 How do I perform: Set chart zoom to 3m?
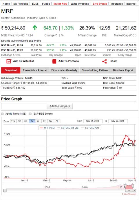point(26,121)
